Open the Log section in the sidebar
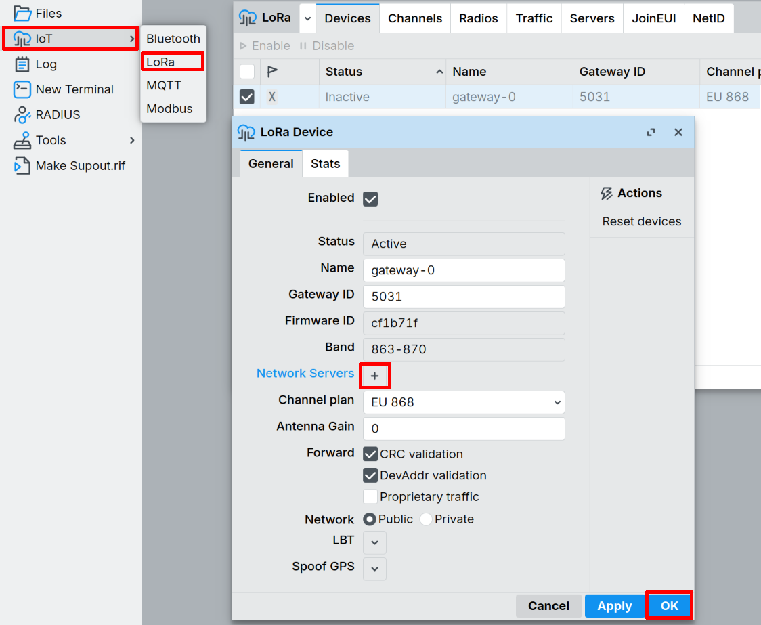This screenshot has height=625, width=761. point(42,64)
